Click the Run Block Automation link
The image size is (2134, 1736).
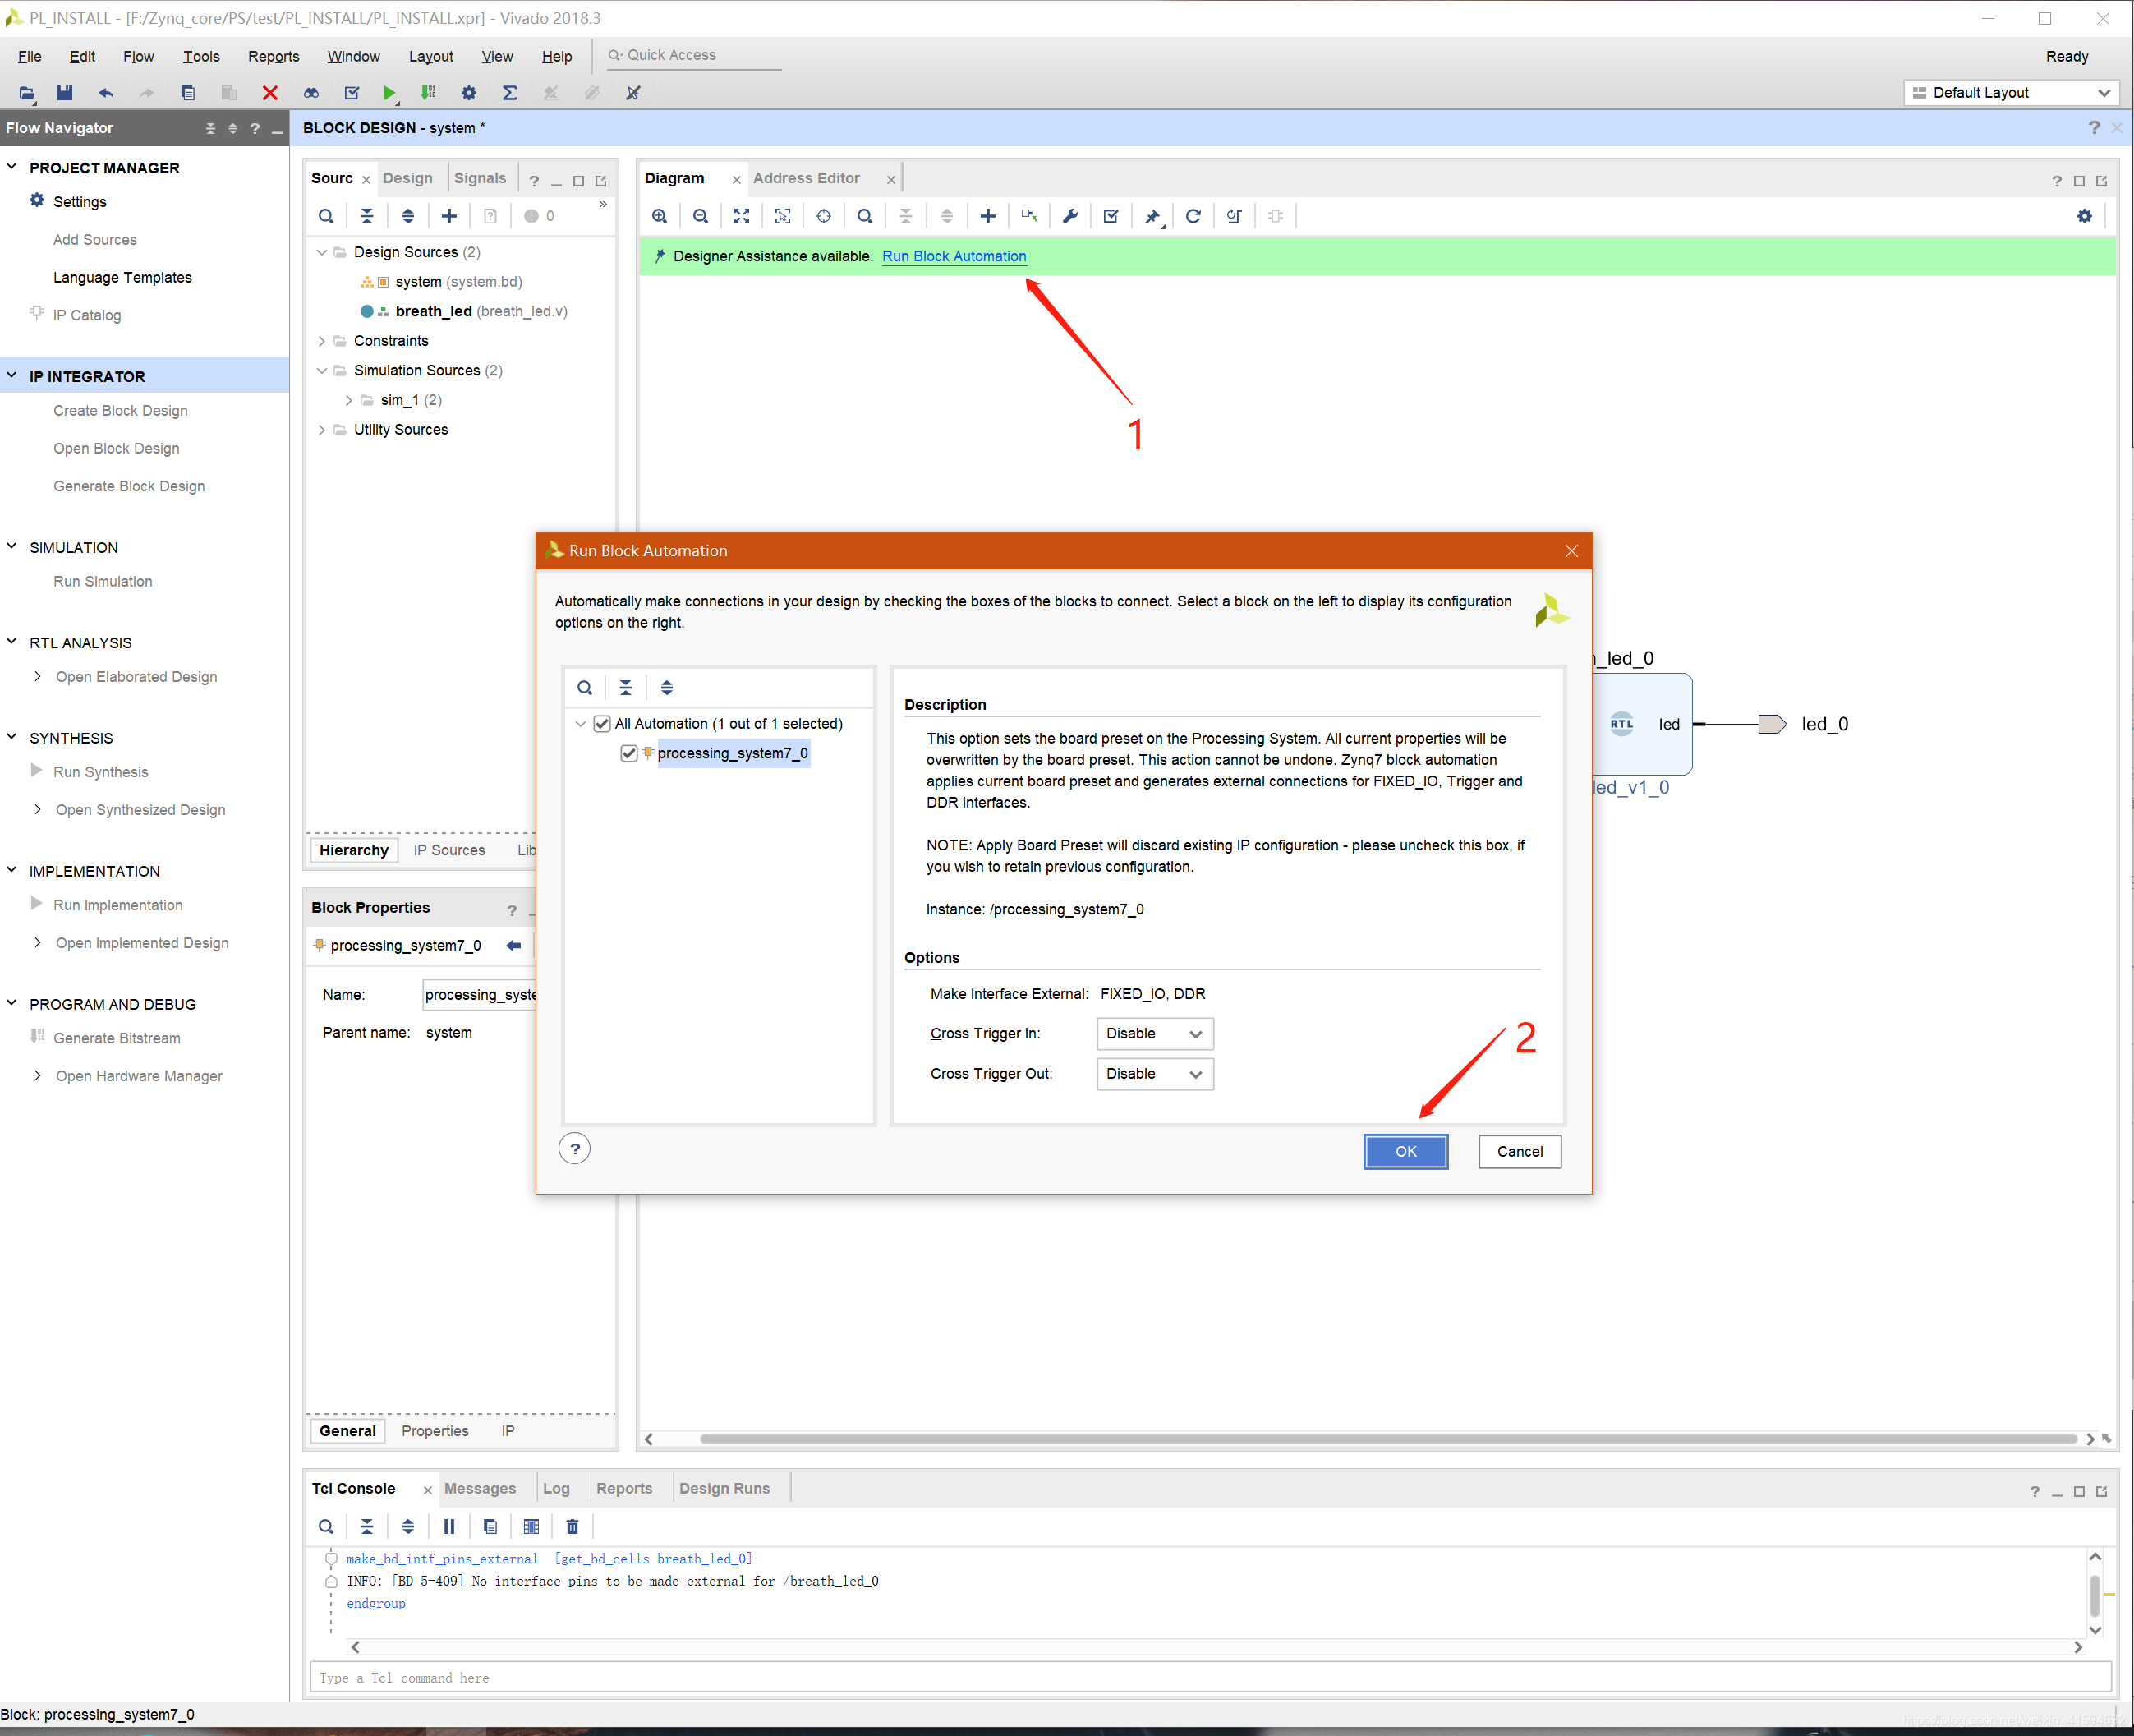(954, 256)
